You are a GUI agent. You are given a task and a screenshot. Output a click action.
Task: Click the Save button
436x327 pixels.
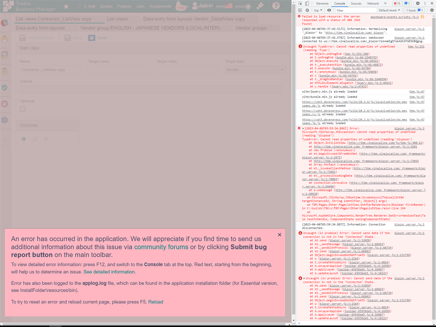(73, 38)
